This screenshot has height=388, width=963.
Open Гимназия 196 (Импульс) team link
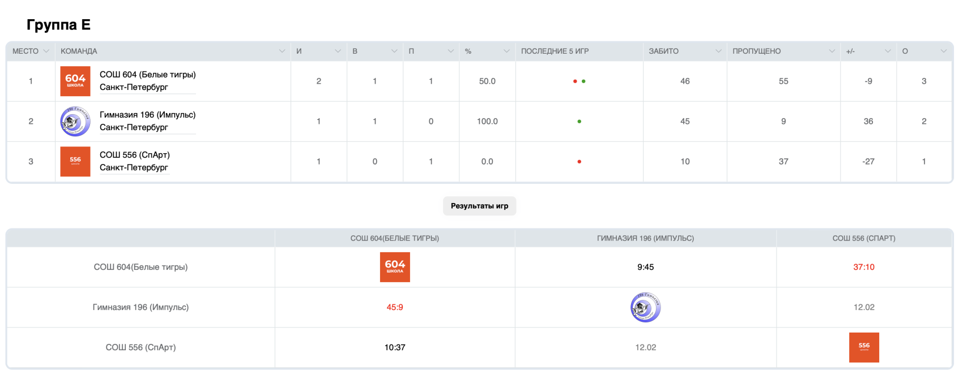point(147,115)
